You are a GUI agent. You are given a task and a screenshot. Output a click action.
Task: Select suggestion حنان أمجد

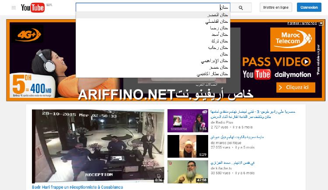click(153, 34)
